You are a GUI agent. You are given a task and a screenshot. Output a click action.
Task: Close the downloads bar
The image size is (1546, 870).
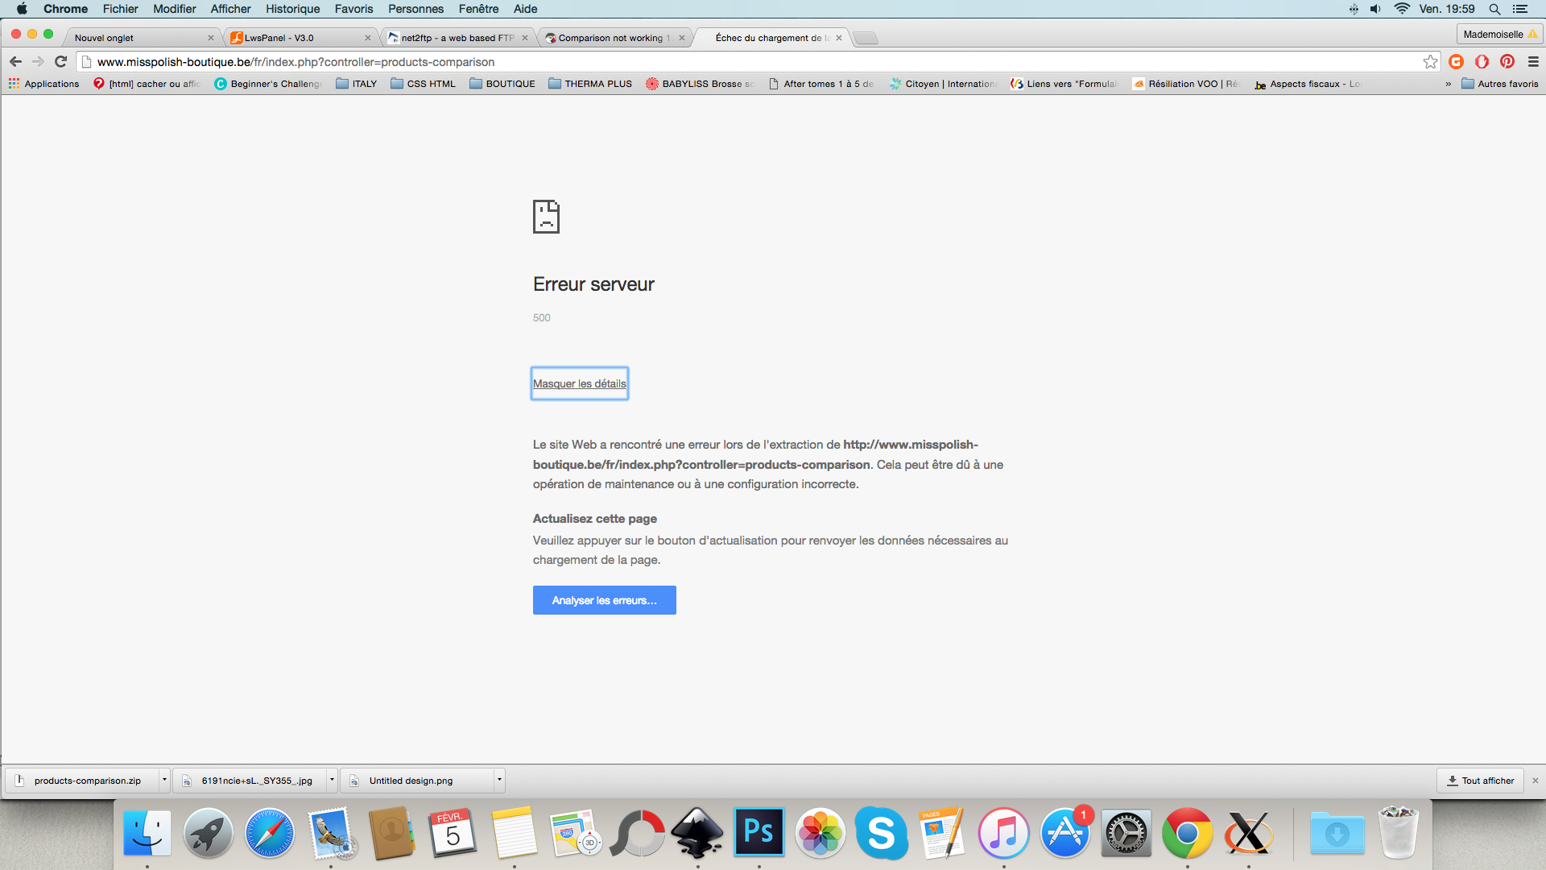1535,781
